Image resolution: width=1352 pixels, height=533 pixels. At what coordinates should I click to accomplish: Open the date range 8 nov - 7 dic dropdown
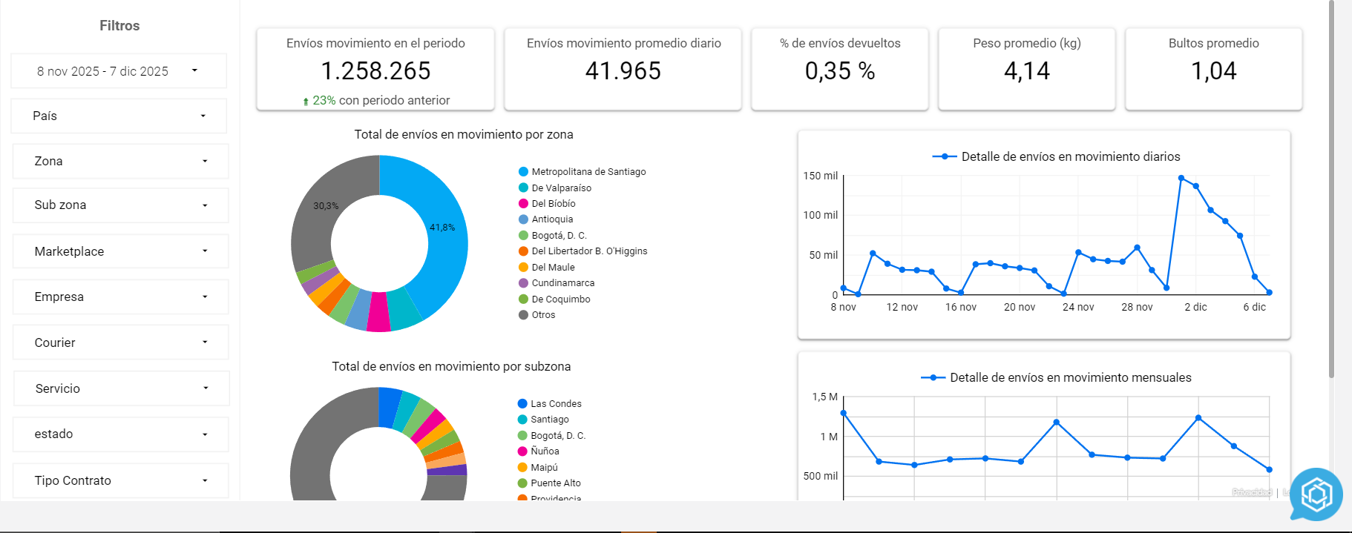click(x=119, y=71)
